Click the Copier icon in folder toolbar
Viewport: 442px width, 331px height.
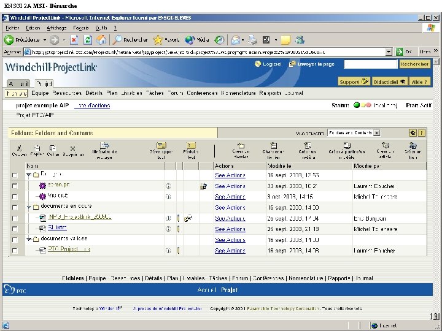(37, 148)
